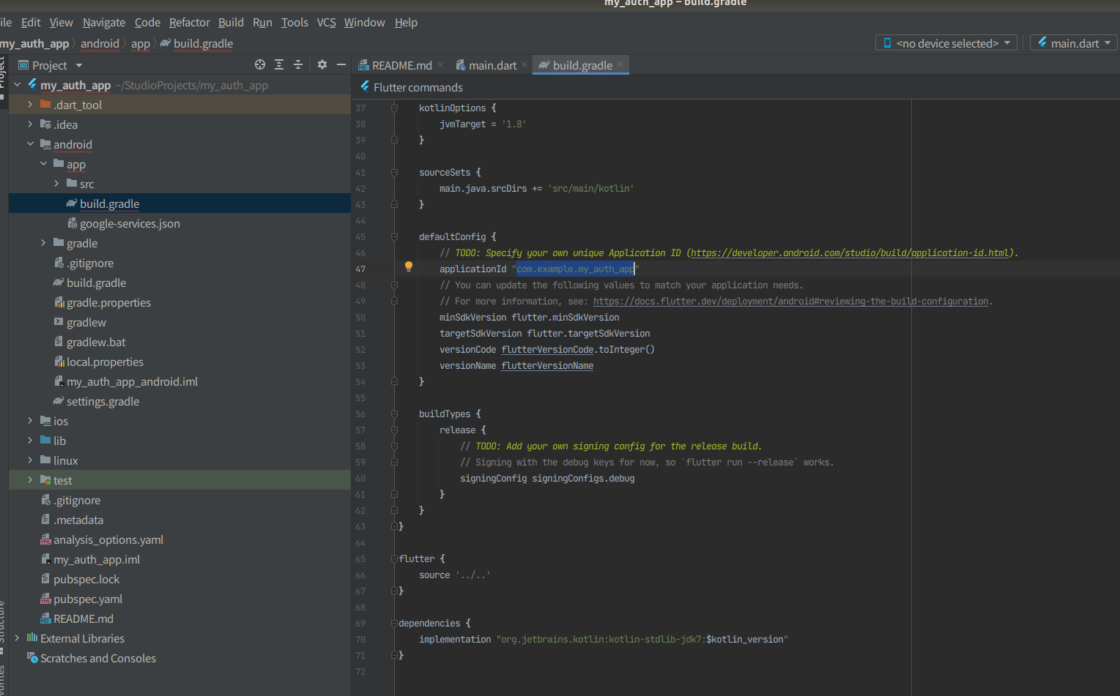
Task: Click the yellow lightbulb quick-fix icon
Action: point(409,267)
